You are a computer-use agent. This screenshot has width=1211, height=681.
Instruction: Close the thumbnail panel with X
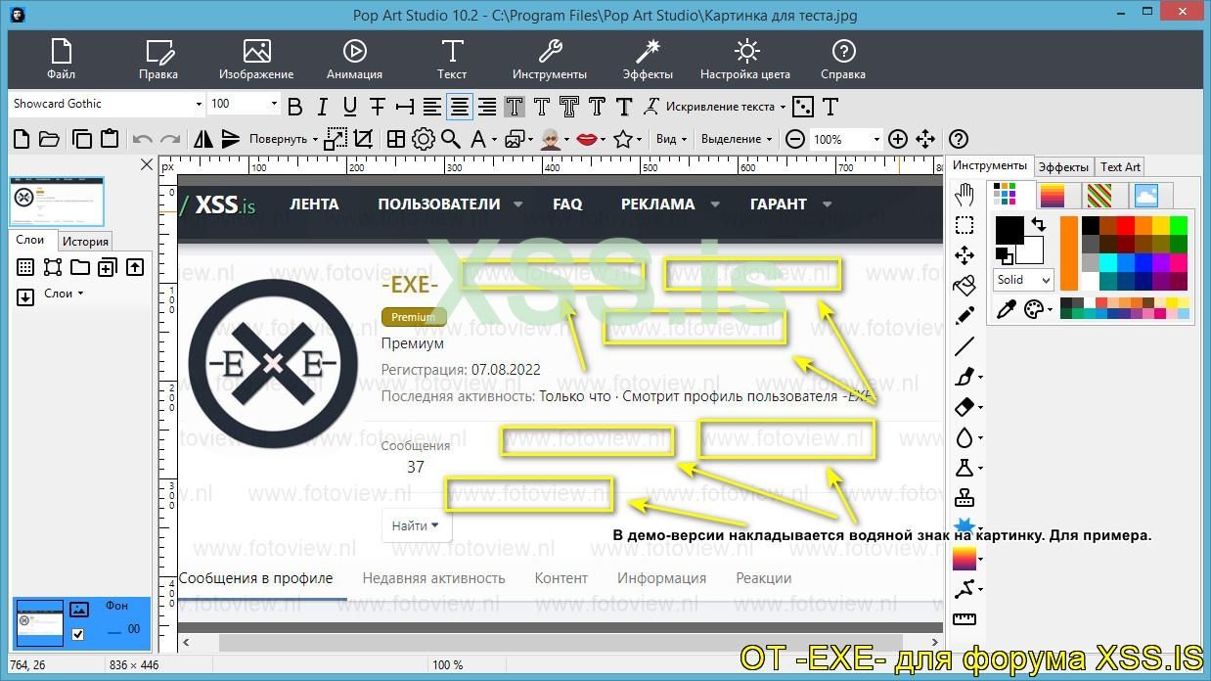click(147, 165)
